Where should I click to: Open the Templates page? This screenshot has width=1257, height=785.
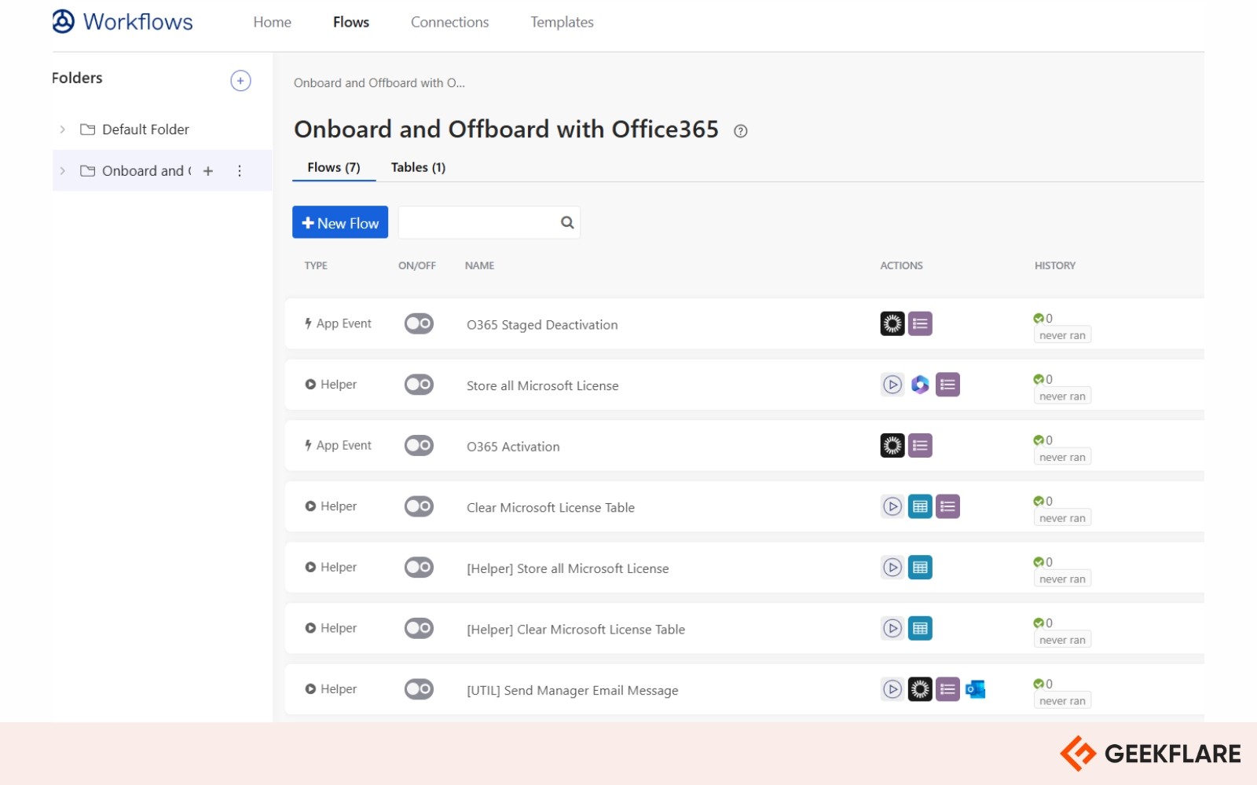coord(562,22)
